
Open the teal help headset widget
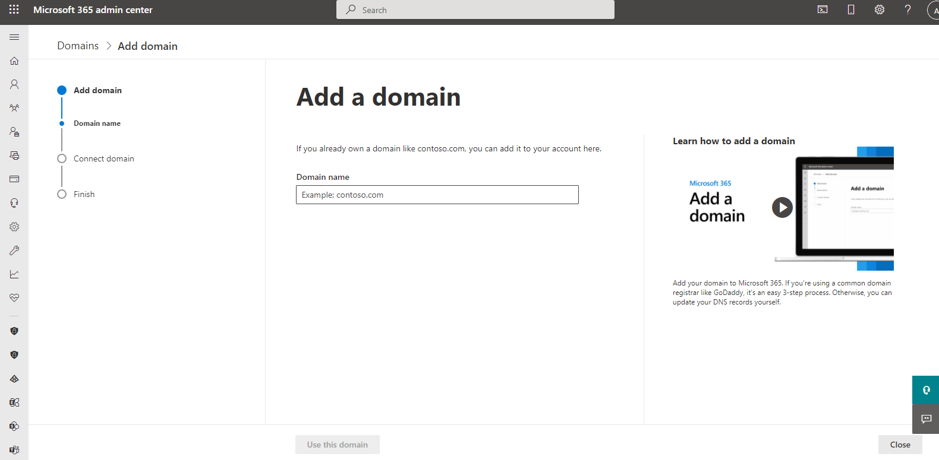click(926, 390)
